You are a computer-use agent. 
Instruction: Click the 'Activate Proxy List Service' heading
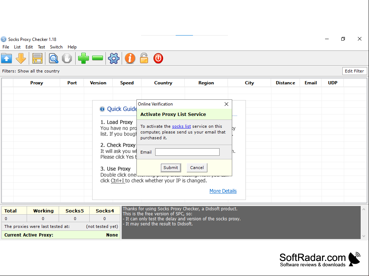[173, 114]
